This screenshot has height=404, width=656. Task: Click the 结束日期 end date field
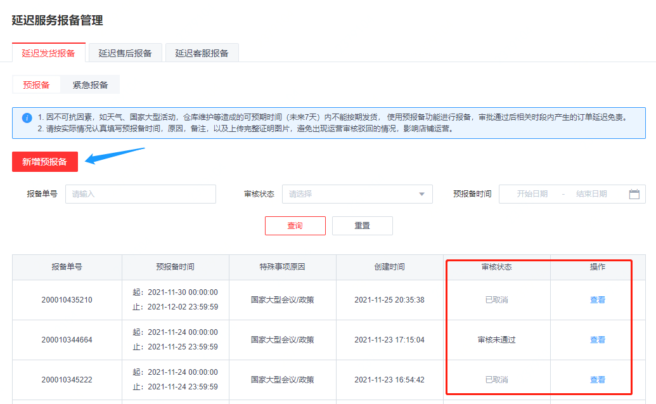pos(591,194)
